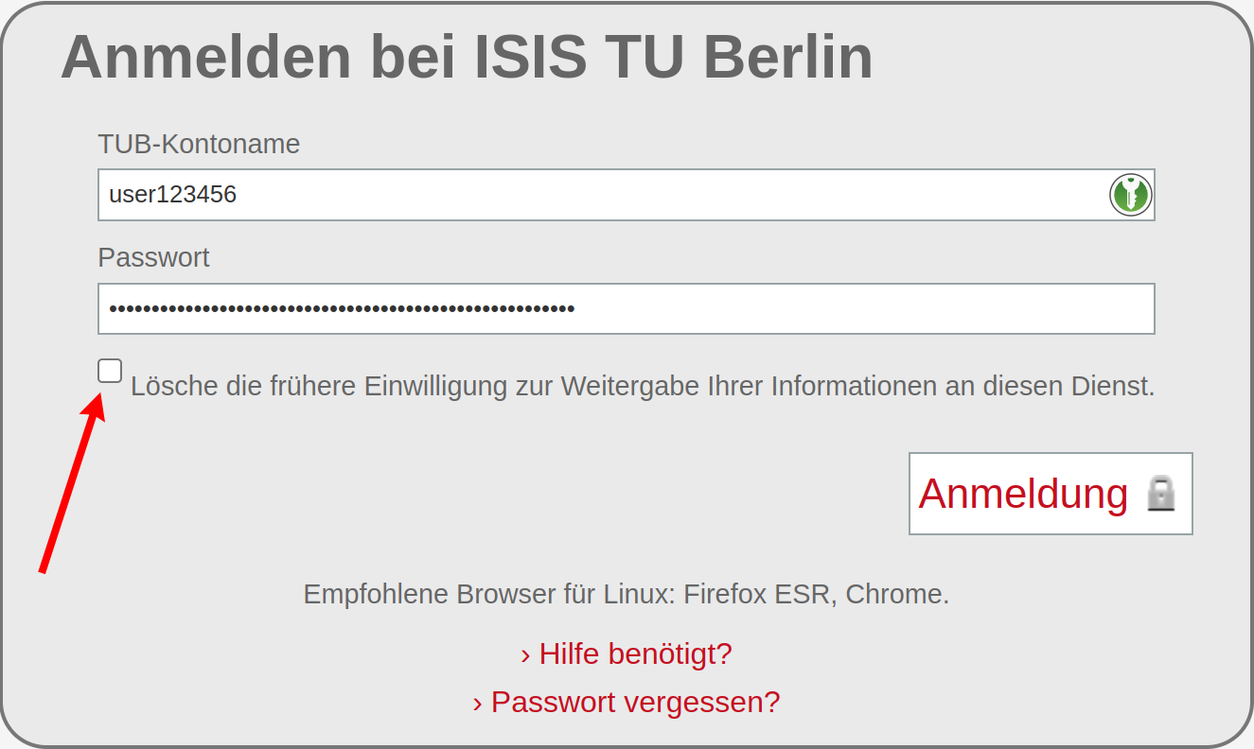
Task: Open the key symbol at the TUB-Kontoname field's right edge
Action: [1130, 195]
